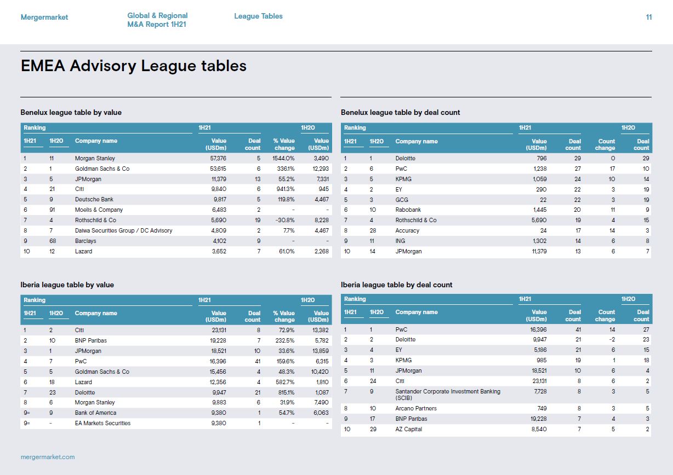Viewport: 673px width, 475px height.
Task: Click GCG company name
Action: [x=402, y=200]
